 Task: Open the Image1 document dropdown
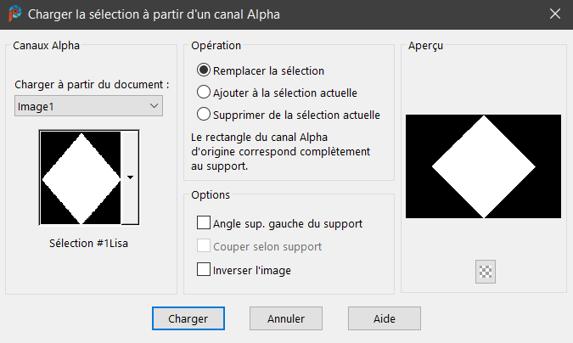(89, 106)
